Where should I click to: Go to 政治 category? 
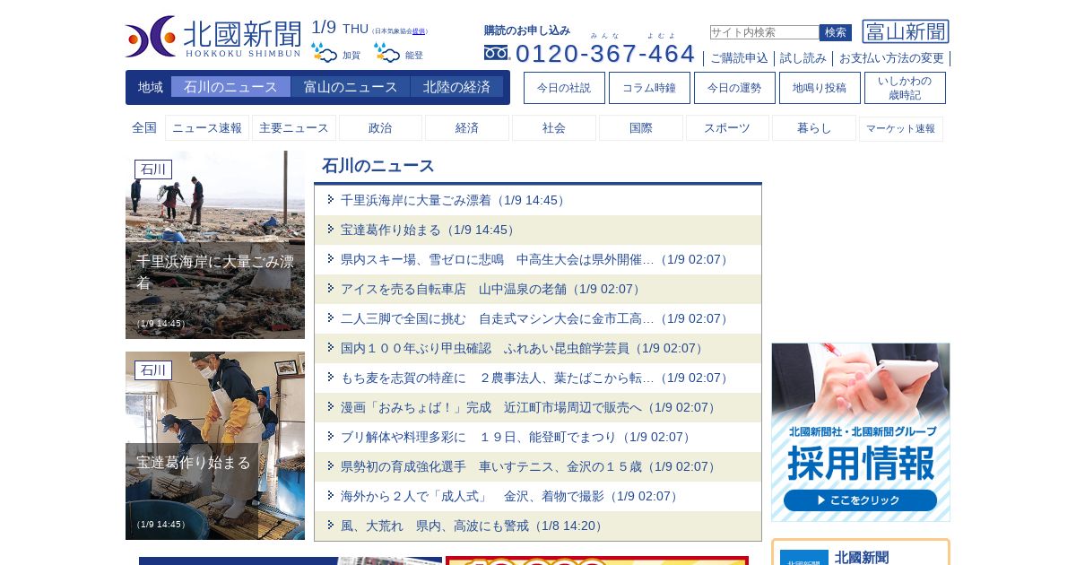tap(380, 128)
